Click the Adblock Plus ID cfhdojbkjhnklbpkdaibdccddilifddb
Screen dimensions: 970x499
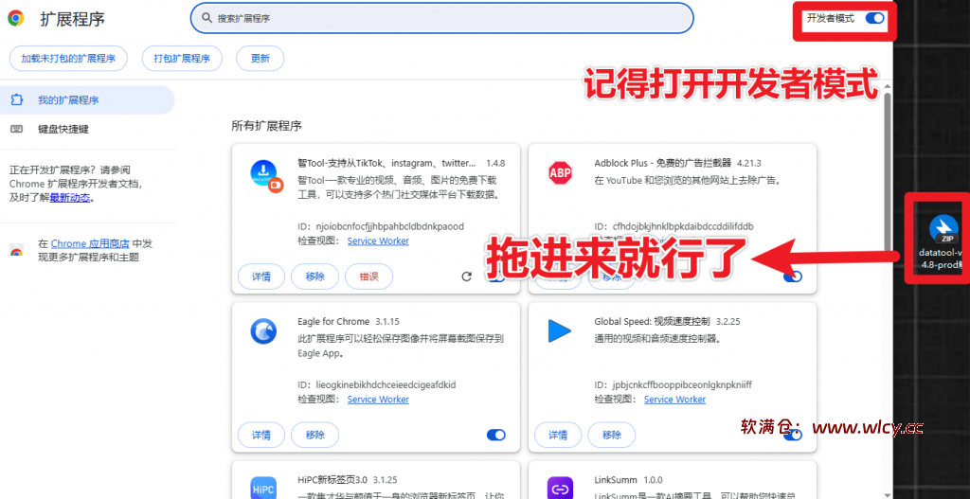point(683,226)
